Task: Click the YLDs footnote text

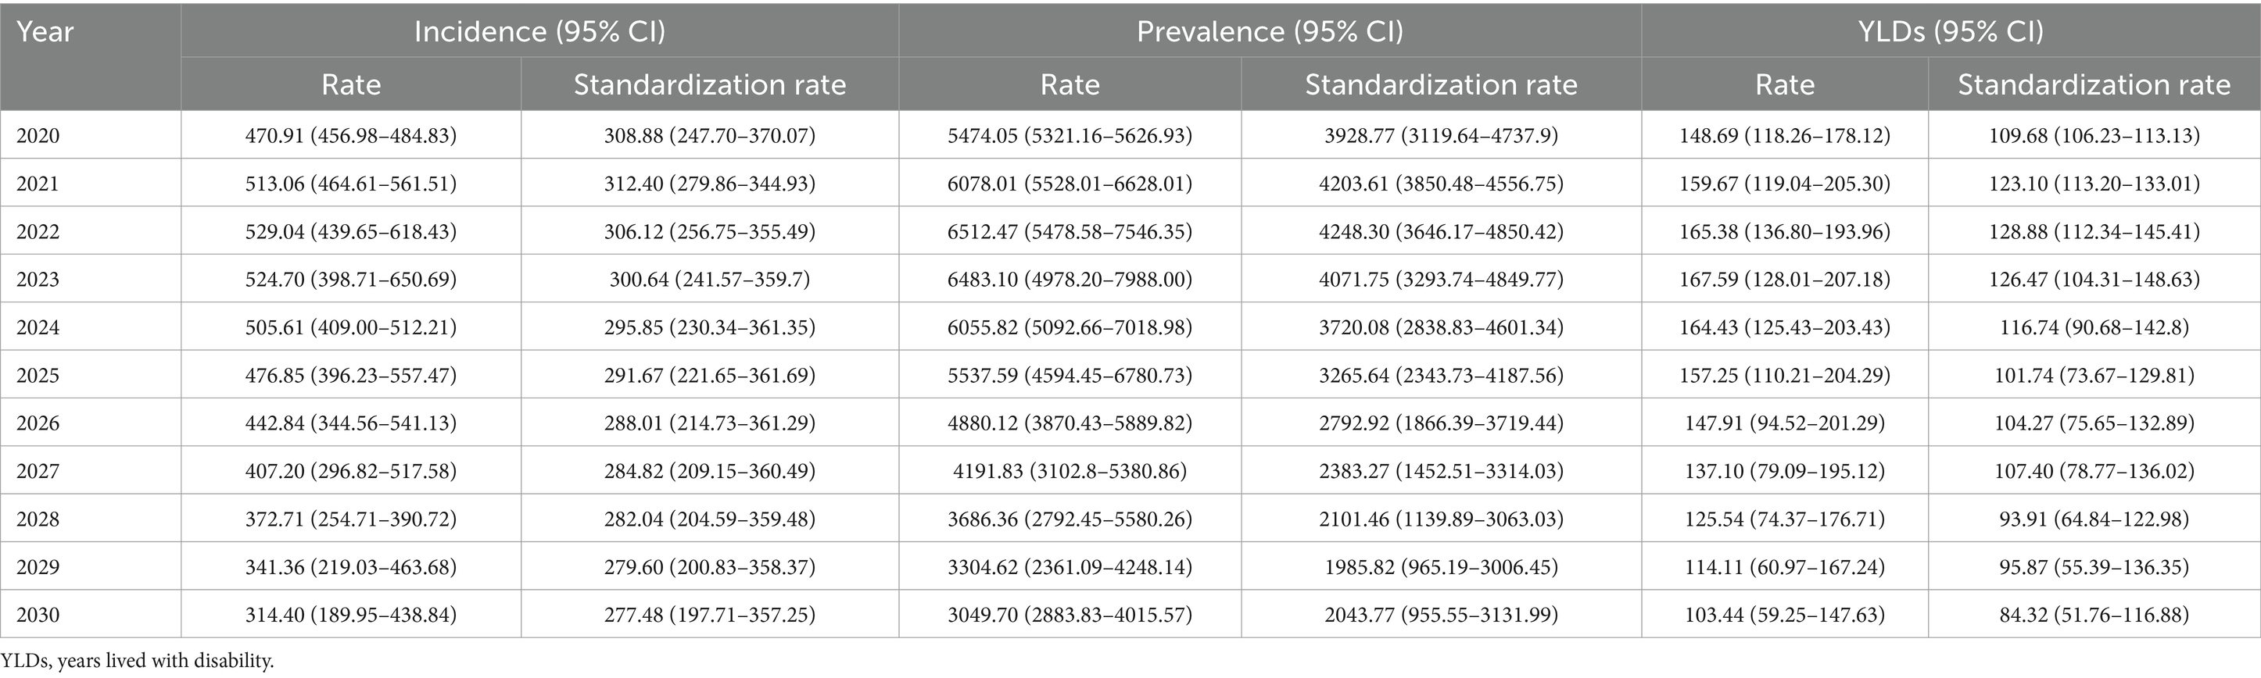Action: [x=137, y=661]
